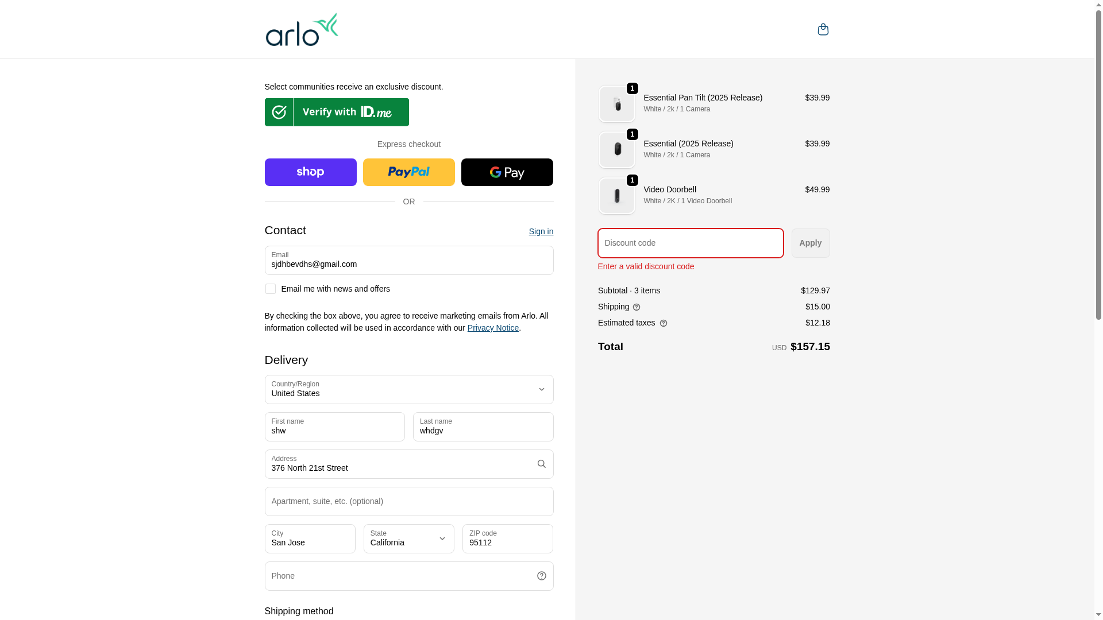Click Verify with ID.me button
This screenshot has width=1103, height=620.
coord(337,112)
